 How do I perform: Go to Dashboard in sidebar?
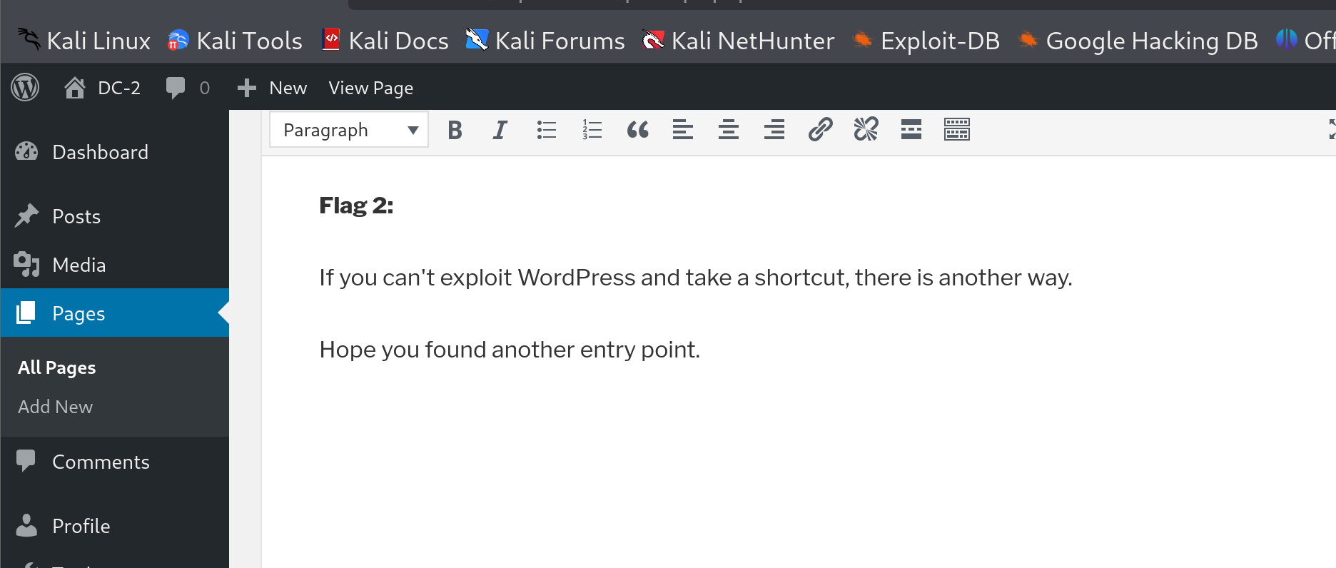pos(100,152)
